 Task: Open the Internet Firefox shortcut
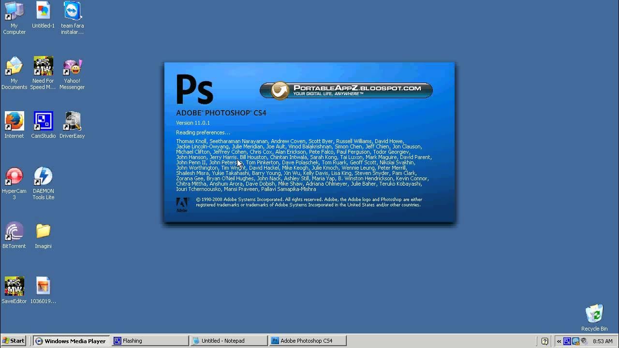click(14, 125)
